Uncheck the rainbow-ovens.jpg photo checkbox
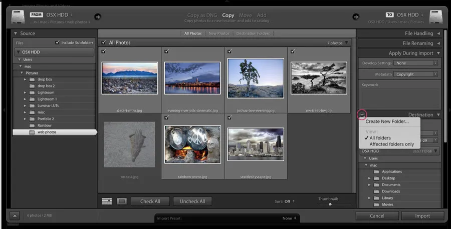 click(166, 117)
